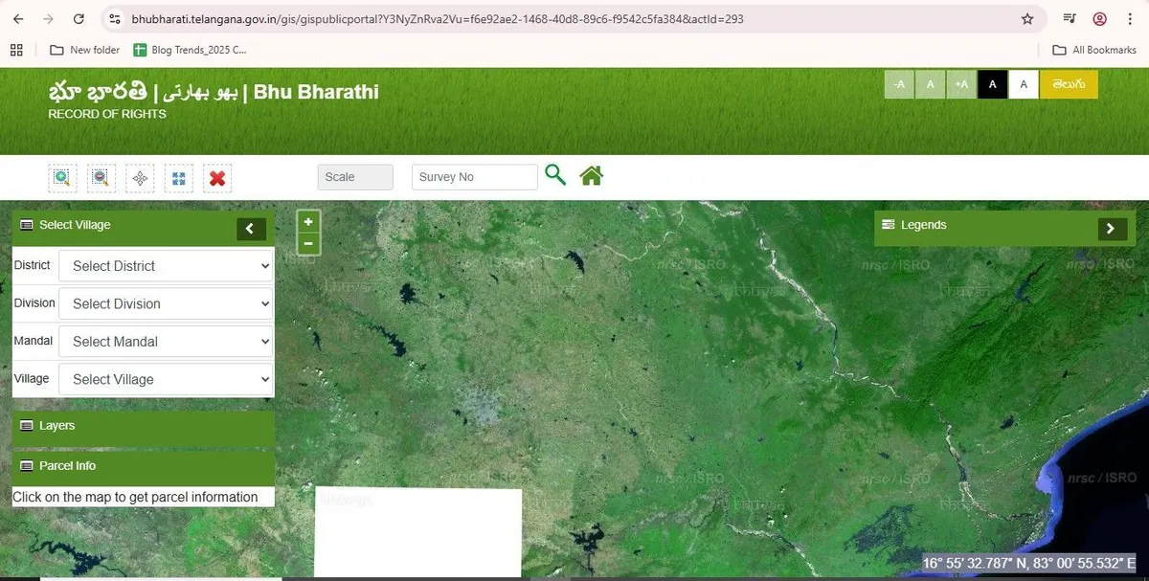Click the home icon beside search
The height and width of the screenshot is (581, 1149).
pos(591,176)
